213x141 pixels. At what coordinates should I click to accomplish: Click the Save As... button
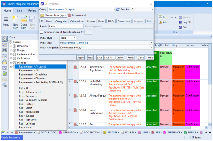click(109, 58)
